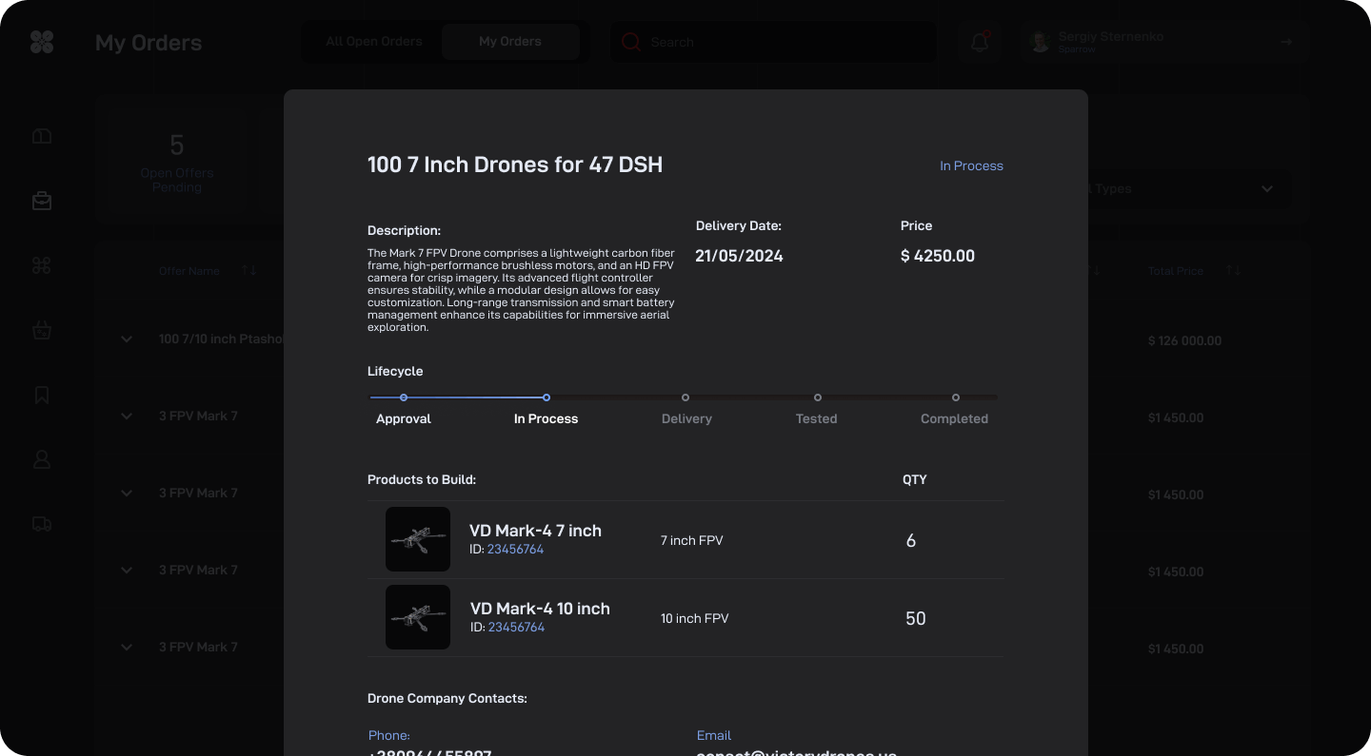Screen dimensions: 1371x756
Task: Click the logout arrow next to Sergiy Sternenko
Action: (1286, 42)
